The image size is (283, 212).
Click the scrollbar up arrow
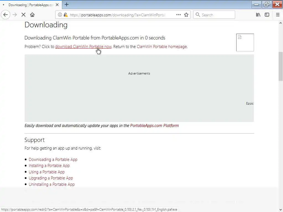(281, 23)
